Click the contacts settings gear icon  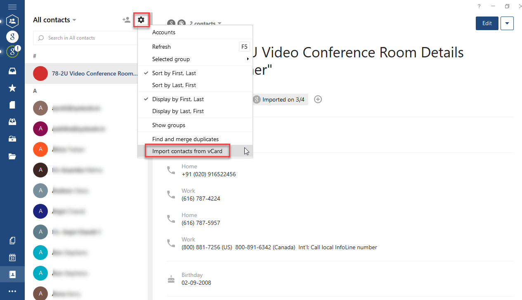click(x=141, y=20)
